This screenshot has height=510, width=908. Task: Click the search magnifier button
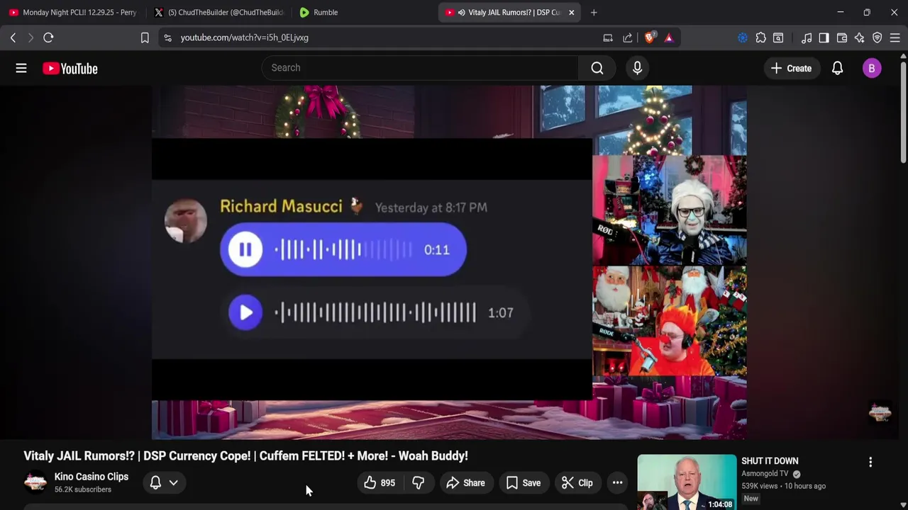pos(597,68)
